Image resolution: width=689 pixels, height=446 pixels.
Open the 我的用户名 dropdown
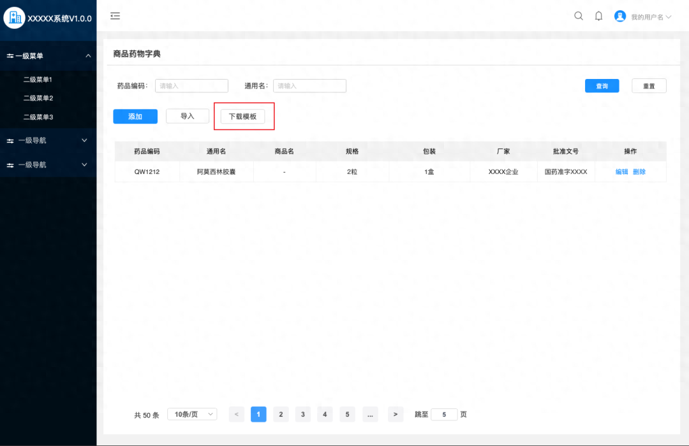click(x=651, y=17)
